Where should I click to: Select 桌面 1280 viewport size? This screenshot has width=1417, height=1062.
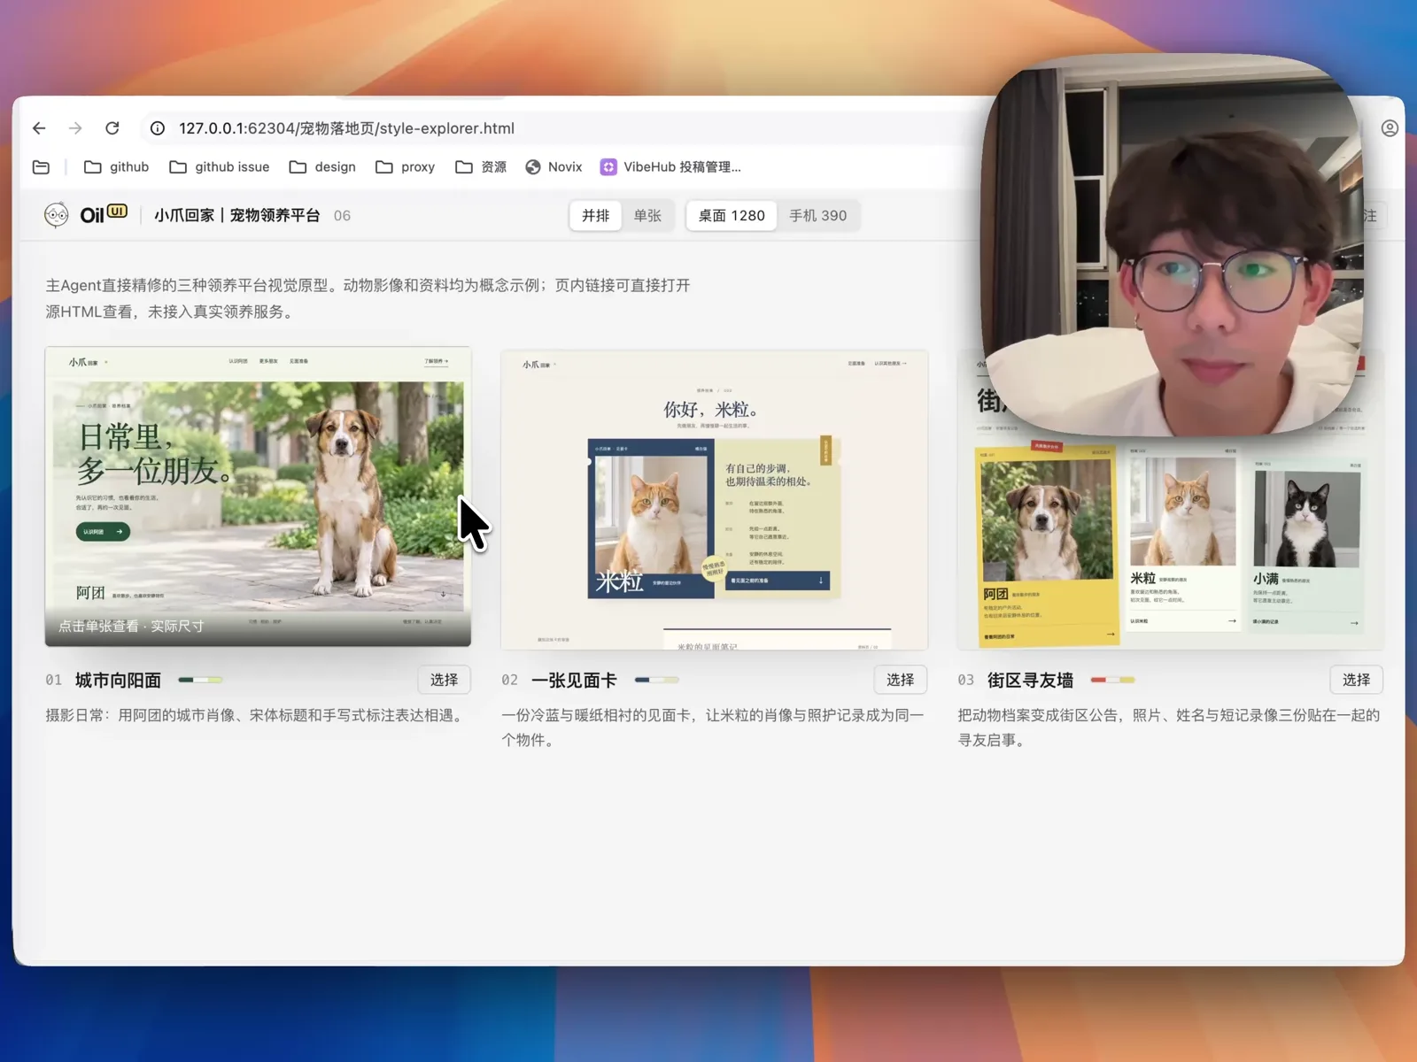732,216
